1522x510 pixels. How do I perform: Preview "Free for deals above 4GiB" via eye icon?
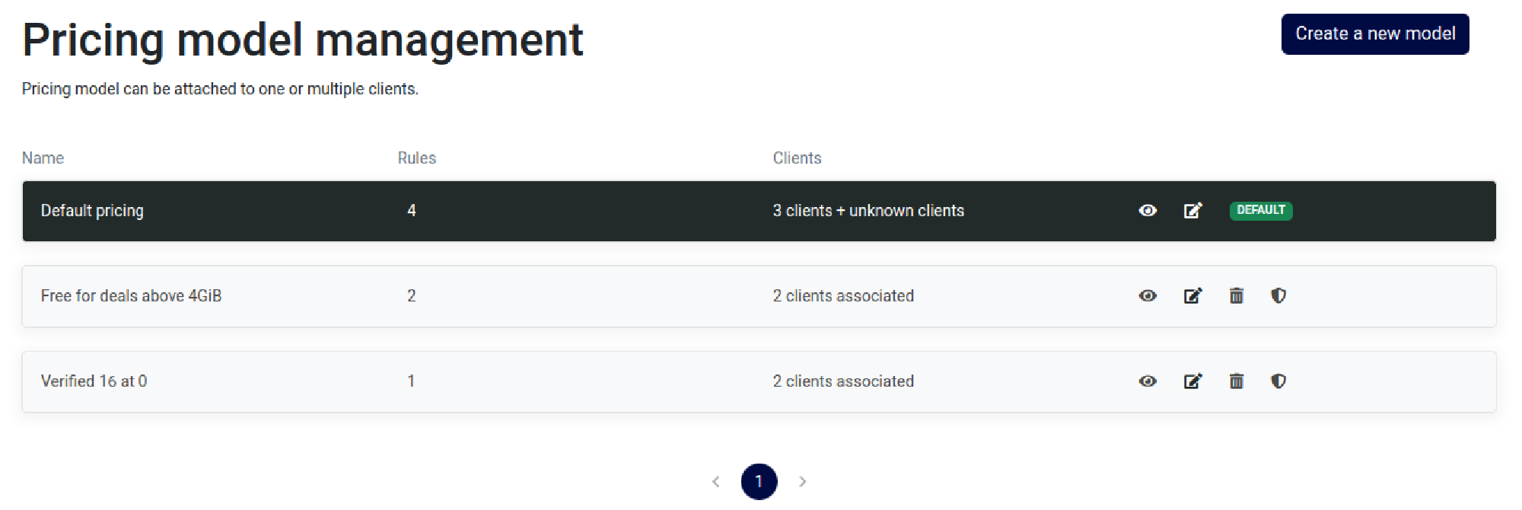pos(1148,296)
